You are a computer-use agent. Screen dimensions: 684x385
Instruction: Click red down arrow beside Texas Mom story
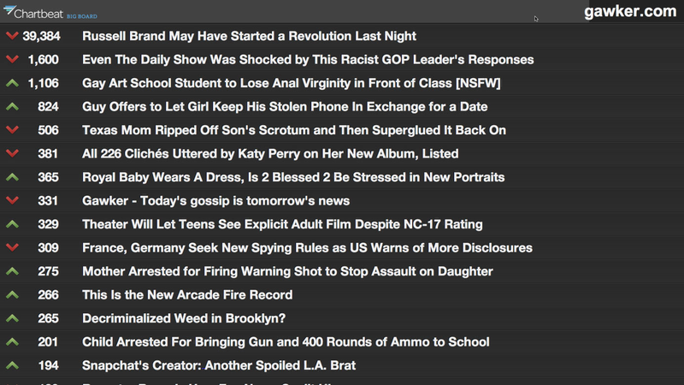pyautogui.click(x=12, y=130)
